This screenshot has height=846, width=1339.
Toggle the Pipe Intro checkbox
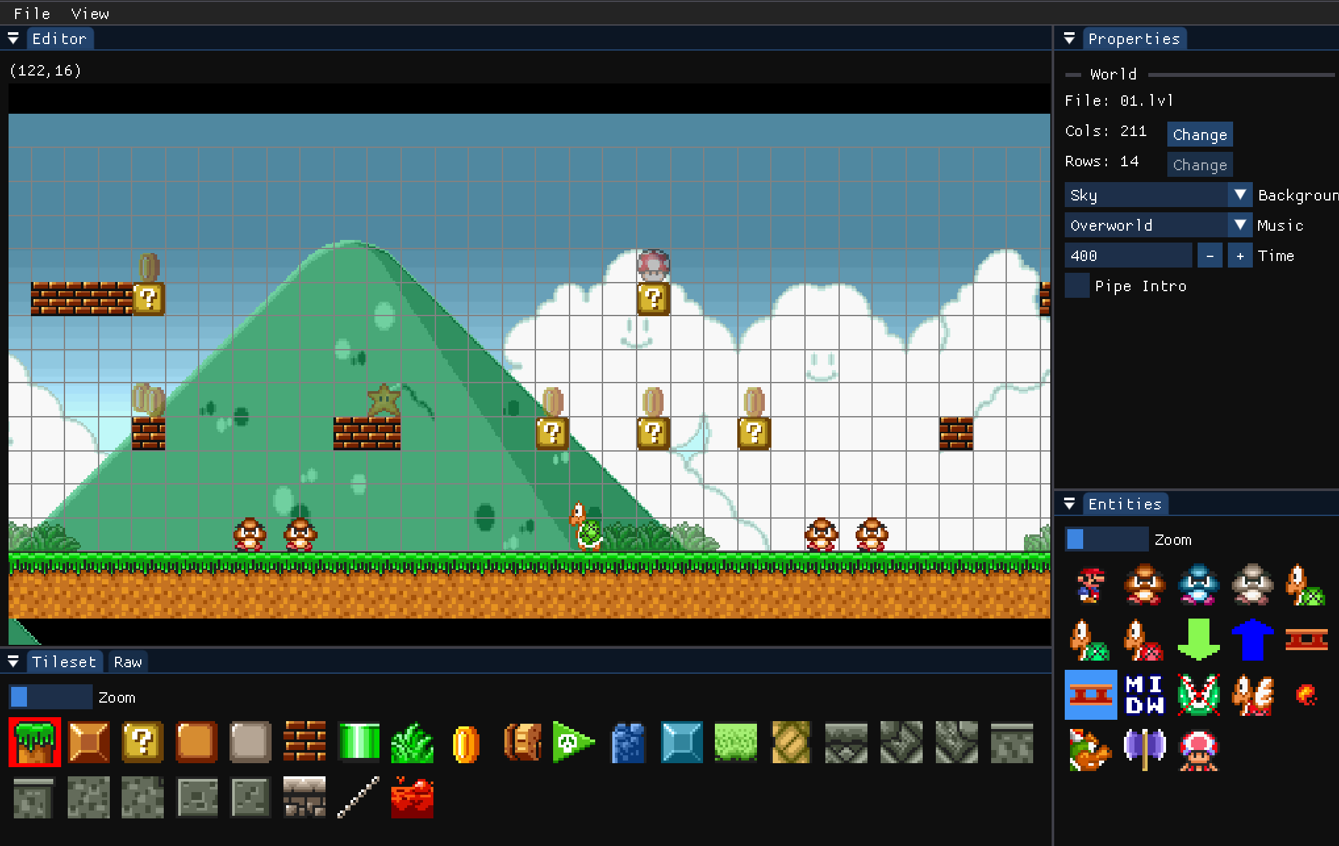pos(1077,286)
